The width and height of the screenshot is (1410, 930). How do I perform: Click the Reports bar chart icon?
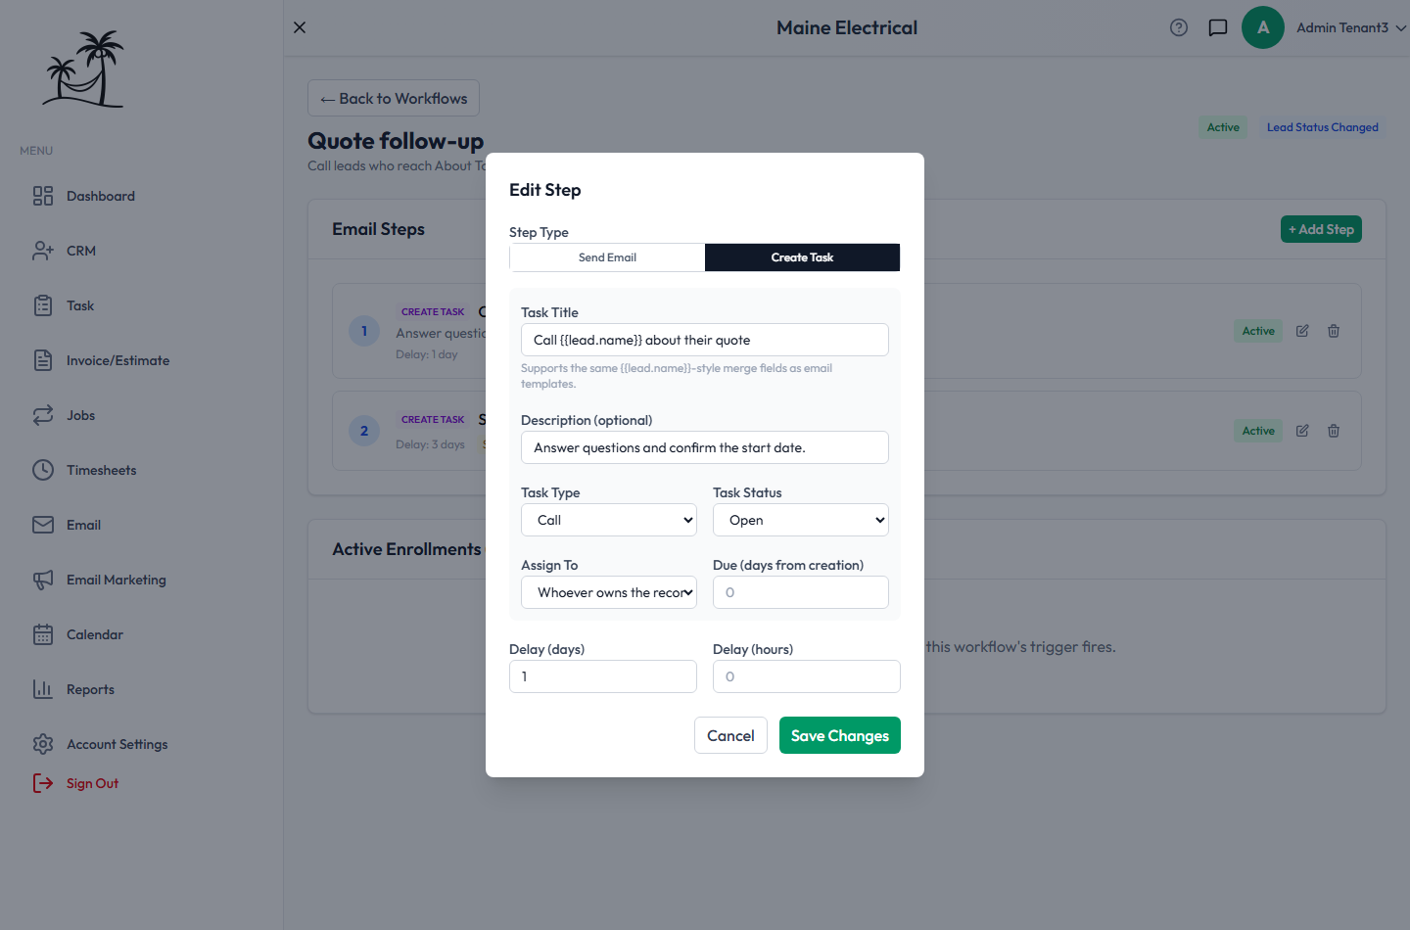[43, 689]
